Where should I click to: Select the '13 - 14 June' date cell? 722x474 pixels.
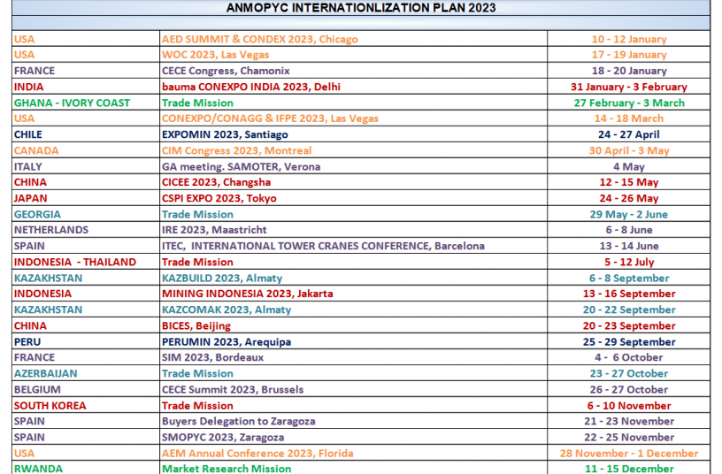tap(629, 246)
